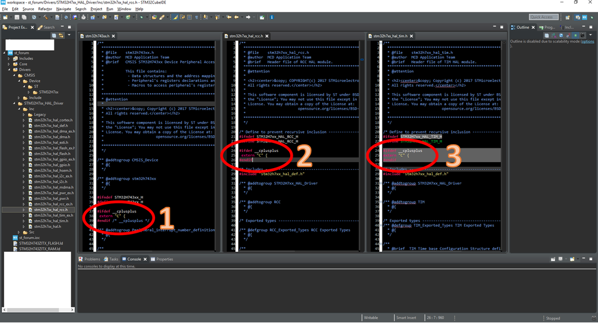Open Project Explorer view menu dropdown arrow
Image resolution: width=598 pixels, height=323 pixels.
(x=69, y=35)
